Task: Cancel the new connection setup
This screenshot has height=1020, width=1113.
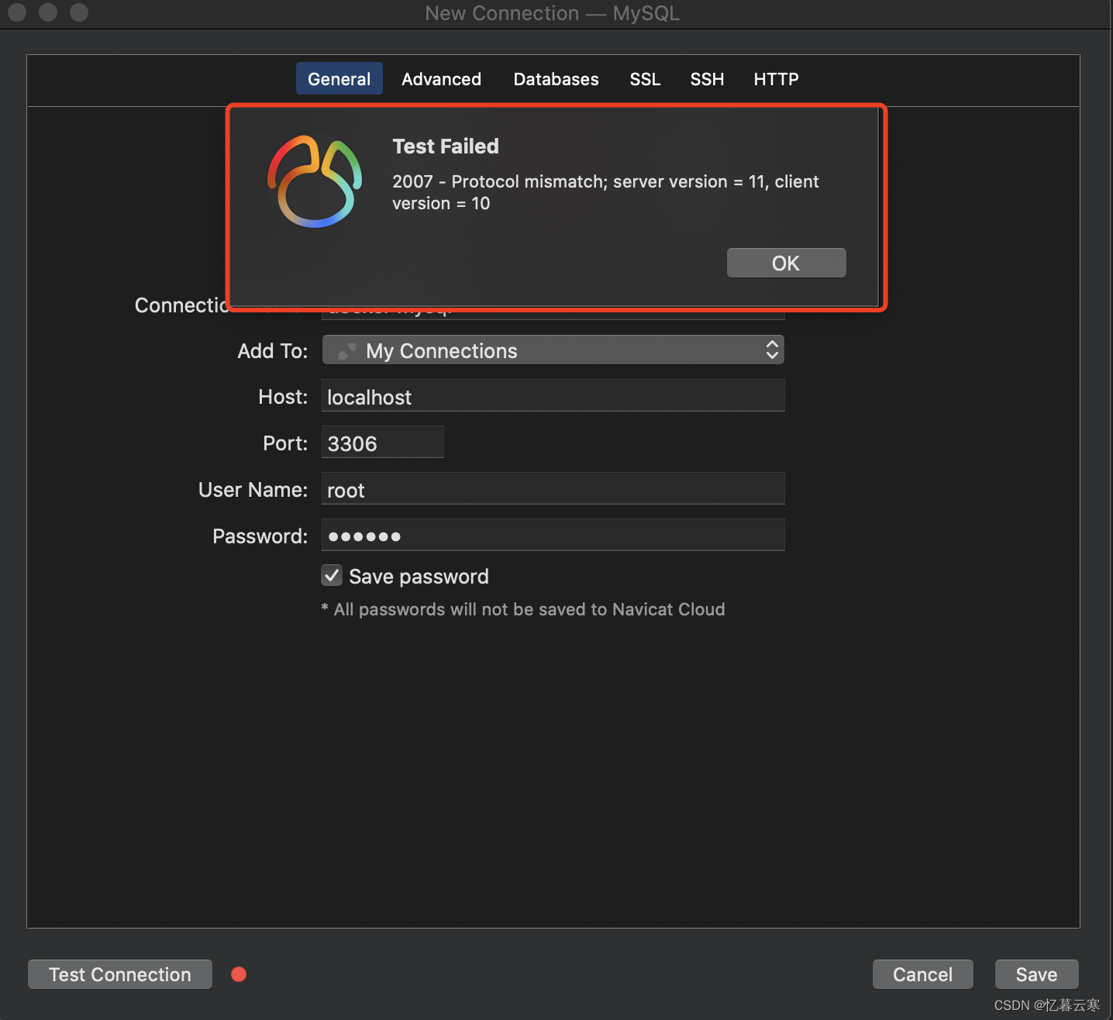Action: 922,973
